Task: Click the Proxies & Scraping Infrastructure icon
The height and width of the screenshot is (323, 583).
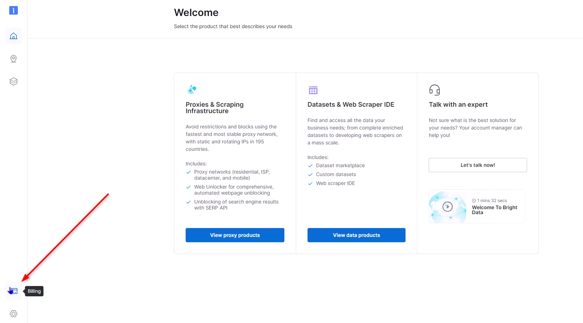Action: [x=192, y=89]
